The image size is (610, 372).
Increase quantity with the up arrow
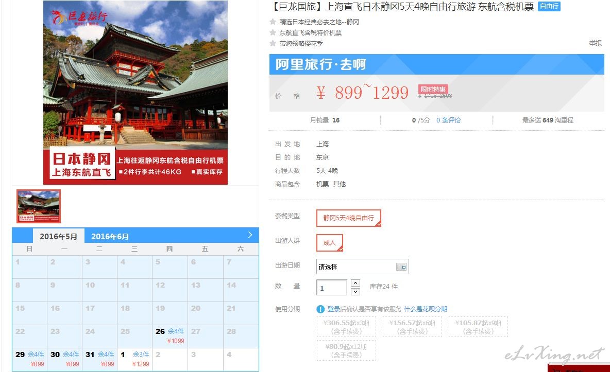(355, 283)
